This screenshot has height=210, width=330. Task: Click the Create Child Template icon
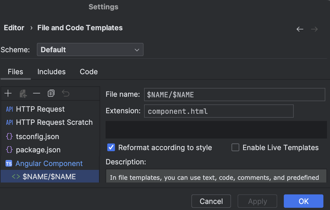pos(23,93)
